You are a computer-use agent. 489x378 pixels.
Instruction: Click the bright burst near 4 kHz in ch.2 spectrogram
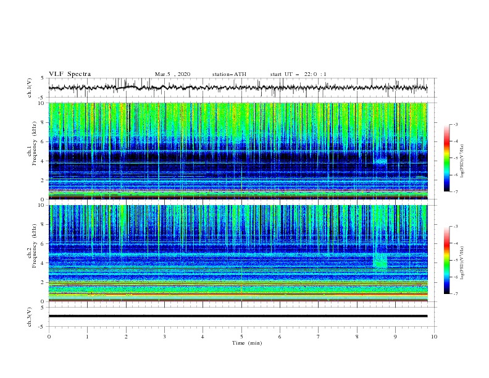click(380, 261)
